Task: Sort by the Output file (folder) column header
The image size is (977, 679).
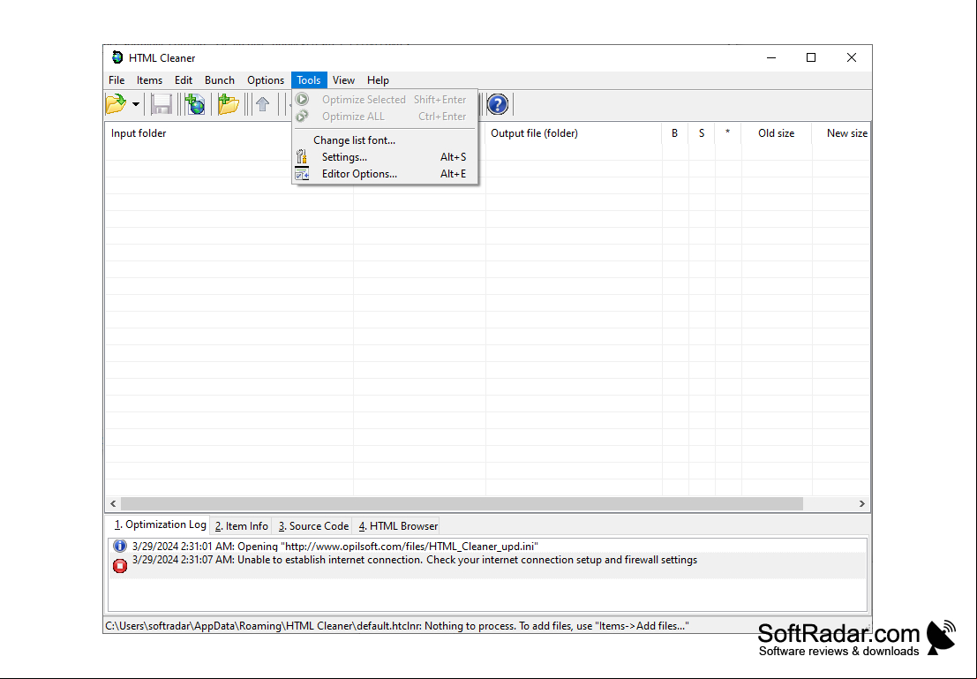Action: click(574, 133)
